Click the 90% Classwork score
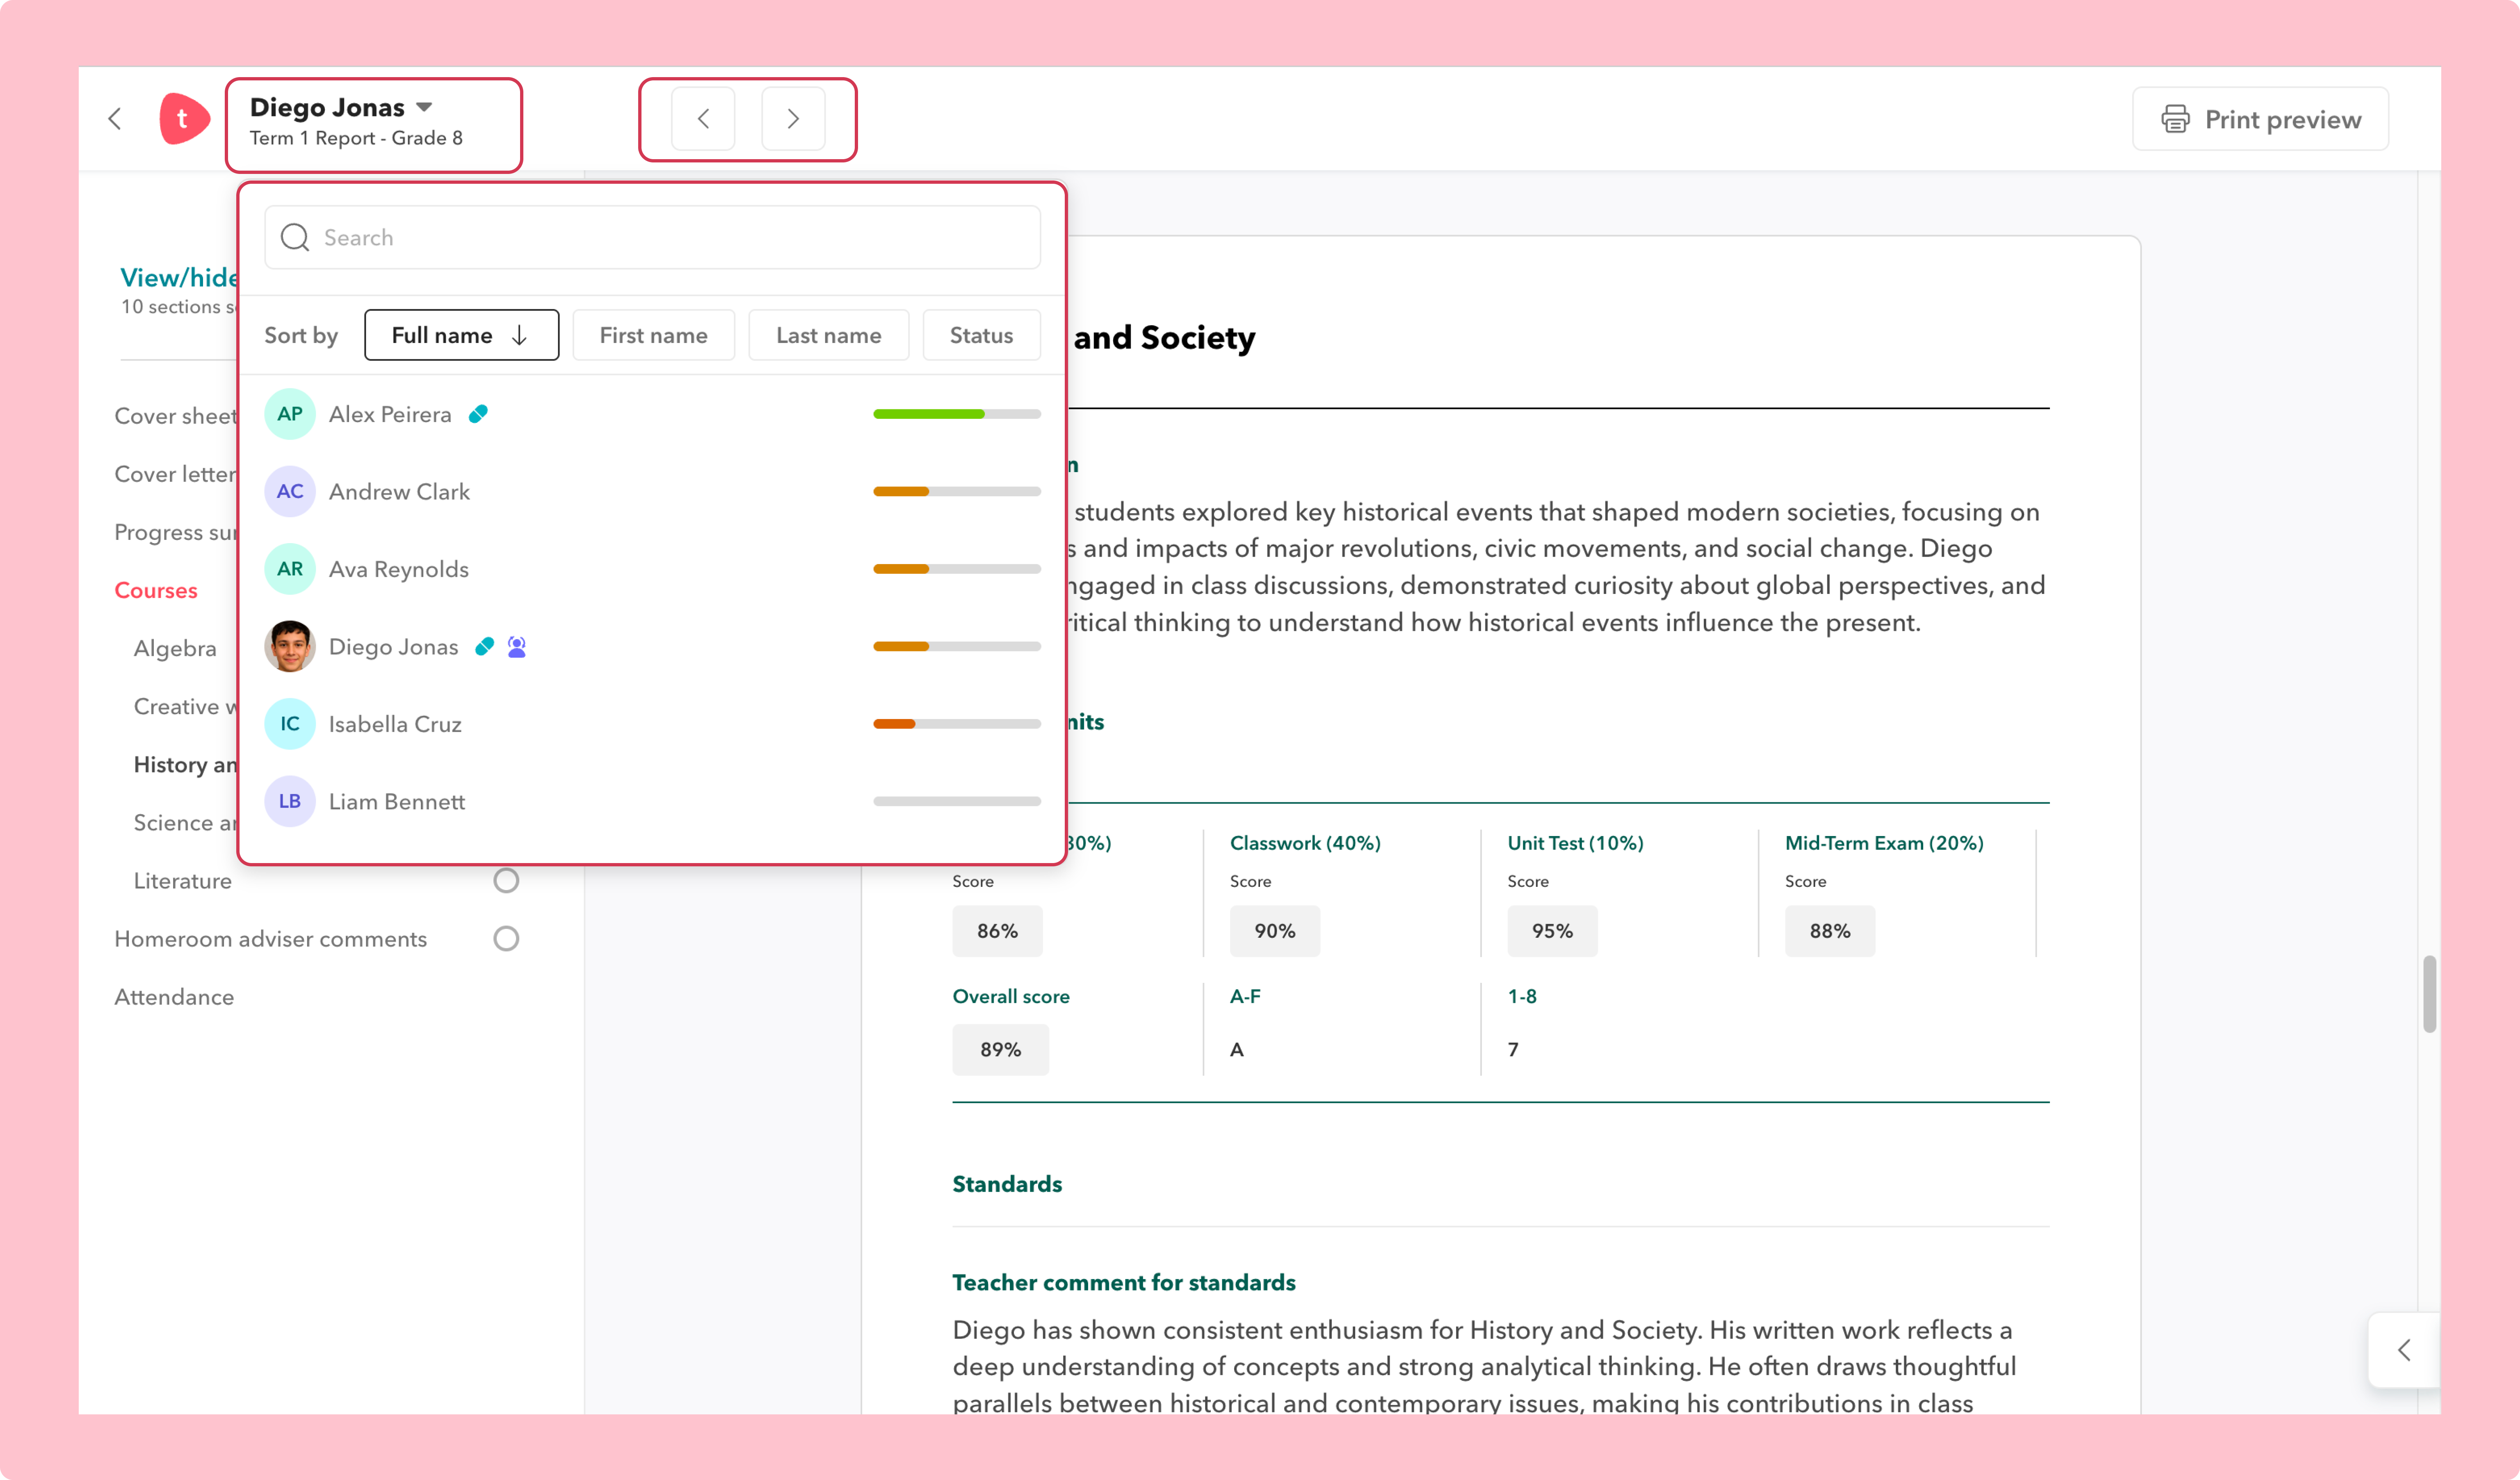 pyautogui.click(x=1275, y=931)
